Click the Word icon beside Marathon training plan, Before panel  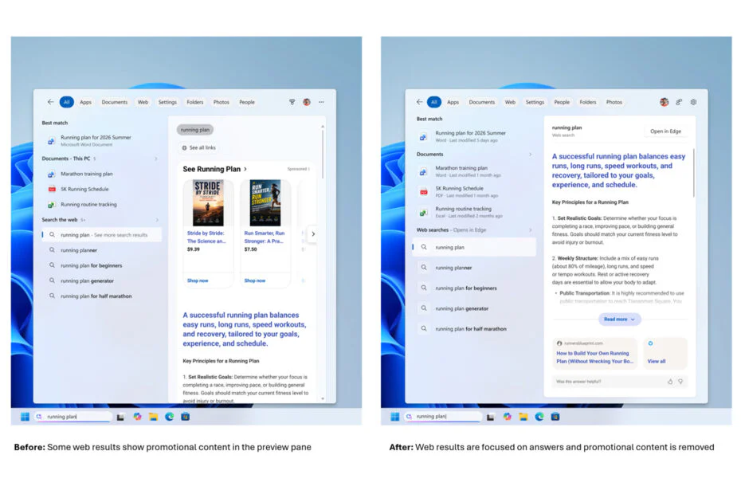point(51,174)
